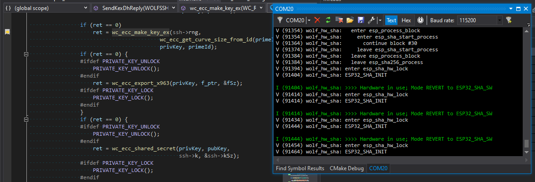Open the wc_ecc_make_key_ex member dropdown

(x=223, y=8)
